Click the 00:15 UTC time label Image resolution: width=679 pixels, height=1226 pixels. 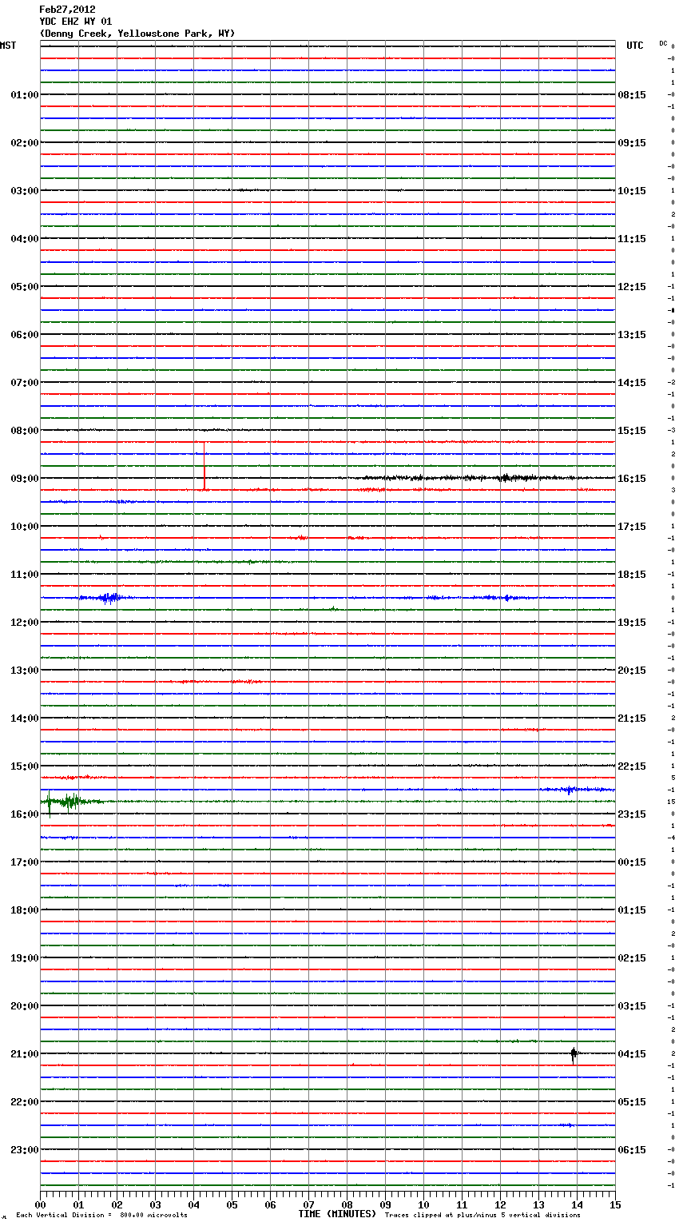632,862
